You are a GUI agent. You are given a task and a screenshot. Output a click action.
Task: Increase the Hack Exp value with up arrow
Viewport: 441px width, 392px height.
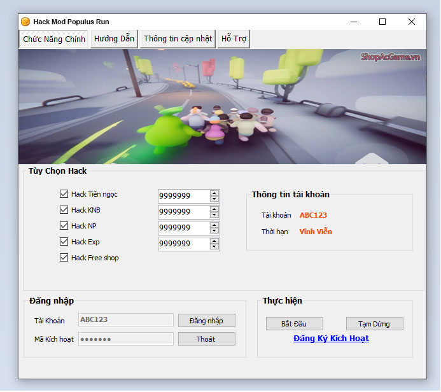(x=214, y=241)
